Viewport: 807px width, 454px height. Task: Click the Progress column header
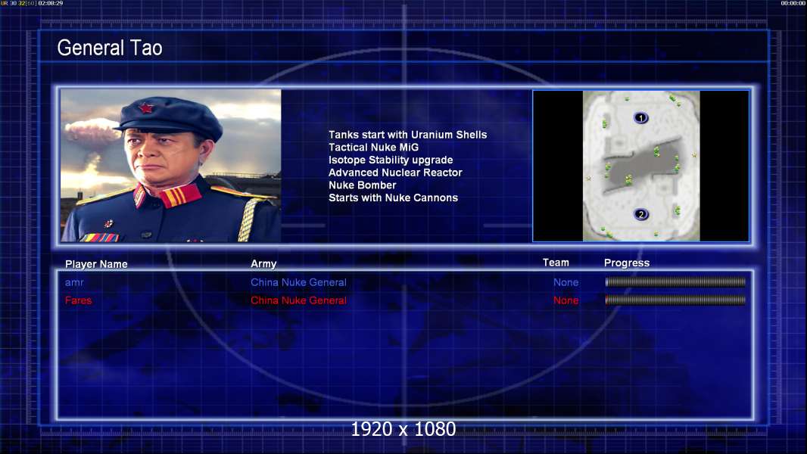coord(627,263)
